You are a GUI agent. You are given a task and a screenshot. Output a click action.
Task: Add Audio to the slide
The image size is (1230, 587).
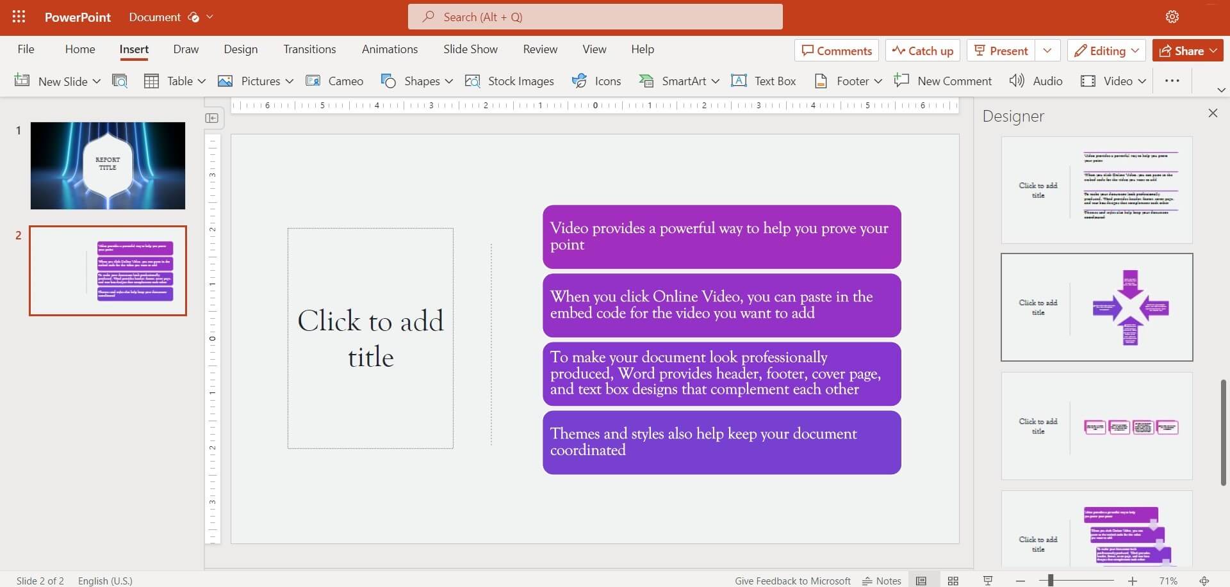coord(1035,81)
